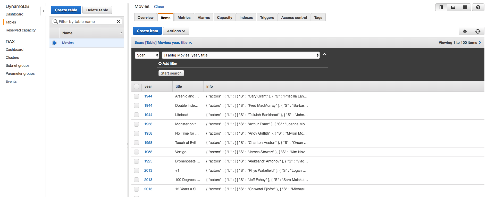This screenshot has width=487, height=197.
Task: Open Subnet groups page
Action: (x=18, y=65)
